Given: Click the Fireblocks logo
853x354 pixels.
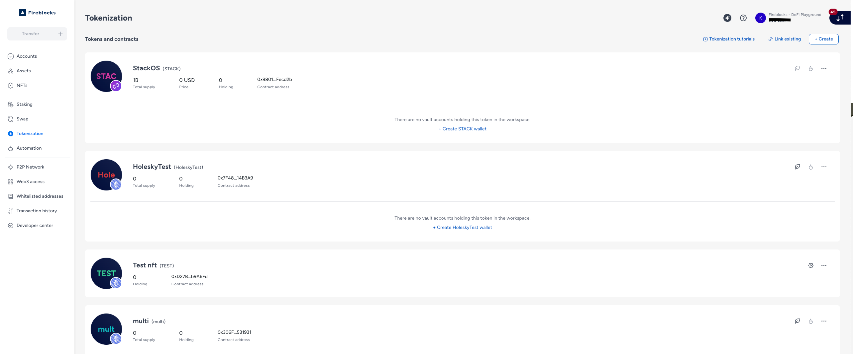Looking at the screenshot, I should (38, 13).
